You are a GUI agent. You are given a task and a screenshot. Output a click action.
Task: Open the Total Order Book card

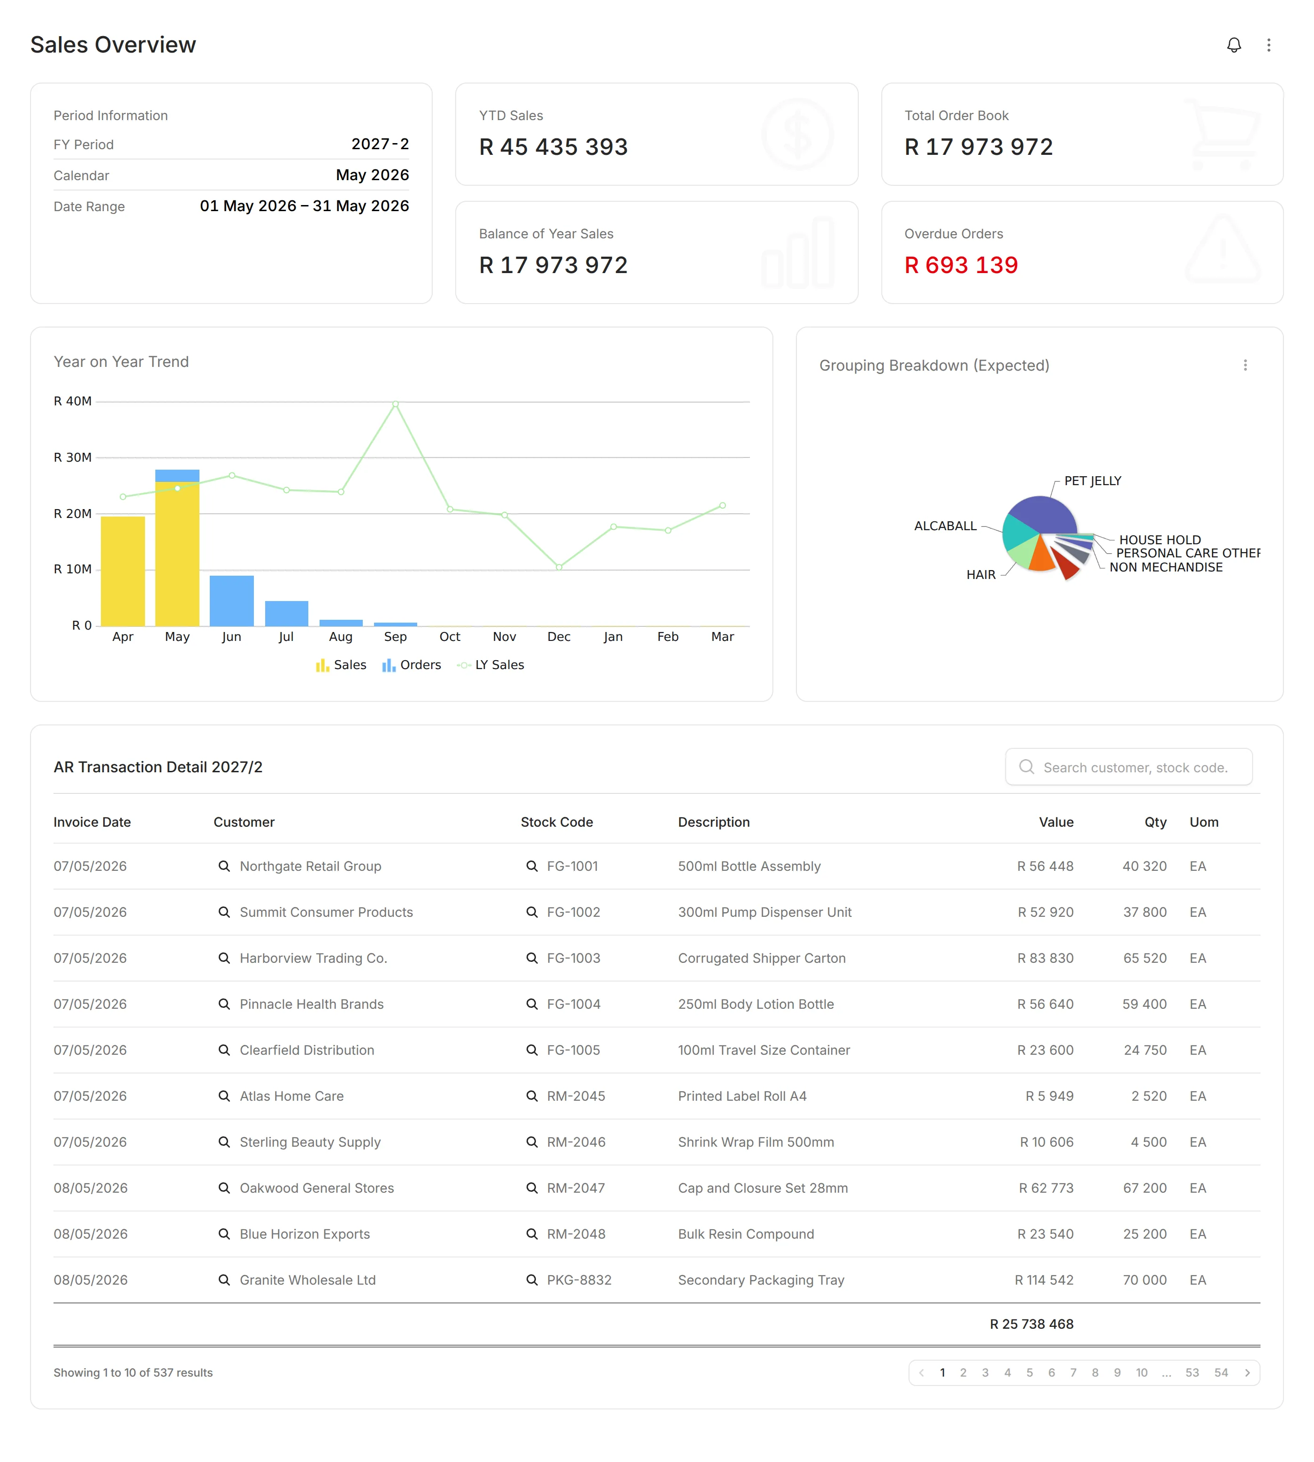1082,134
